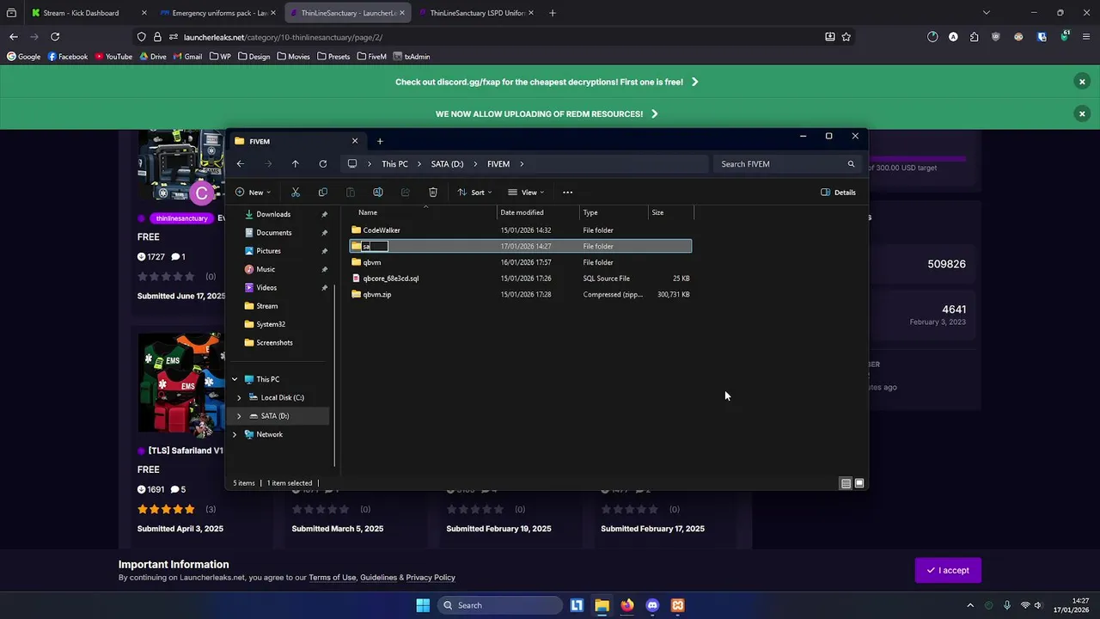Open the Windows Start menu
This screenshot has height=619, width=1100.
(x=423, y=605)
